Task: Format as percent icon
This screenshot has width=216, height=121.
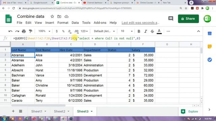Action: 63,31
